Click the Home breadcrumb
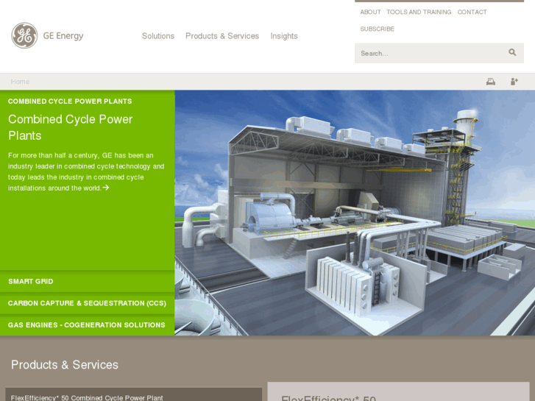535x401 pixels. (20, 82)
